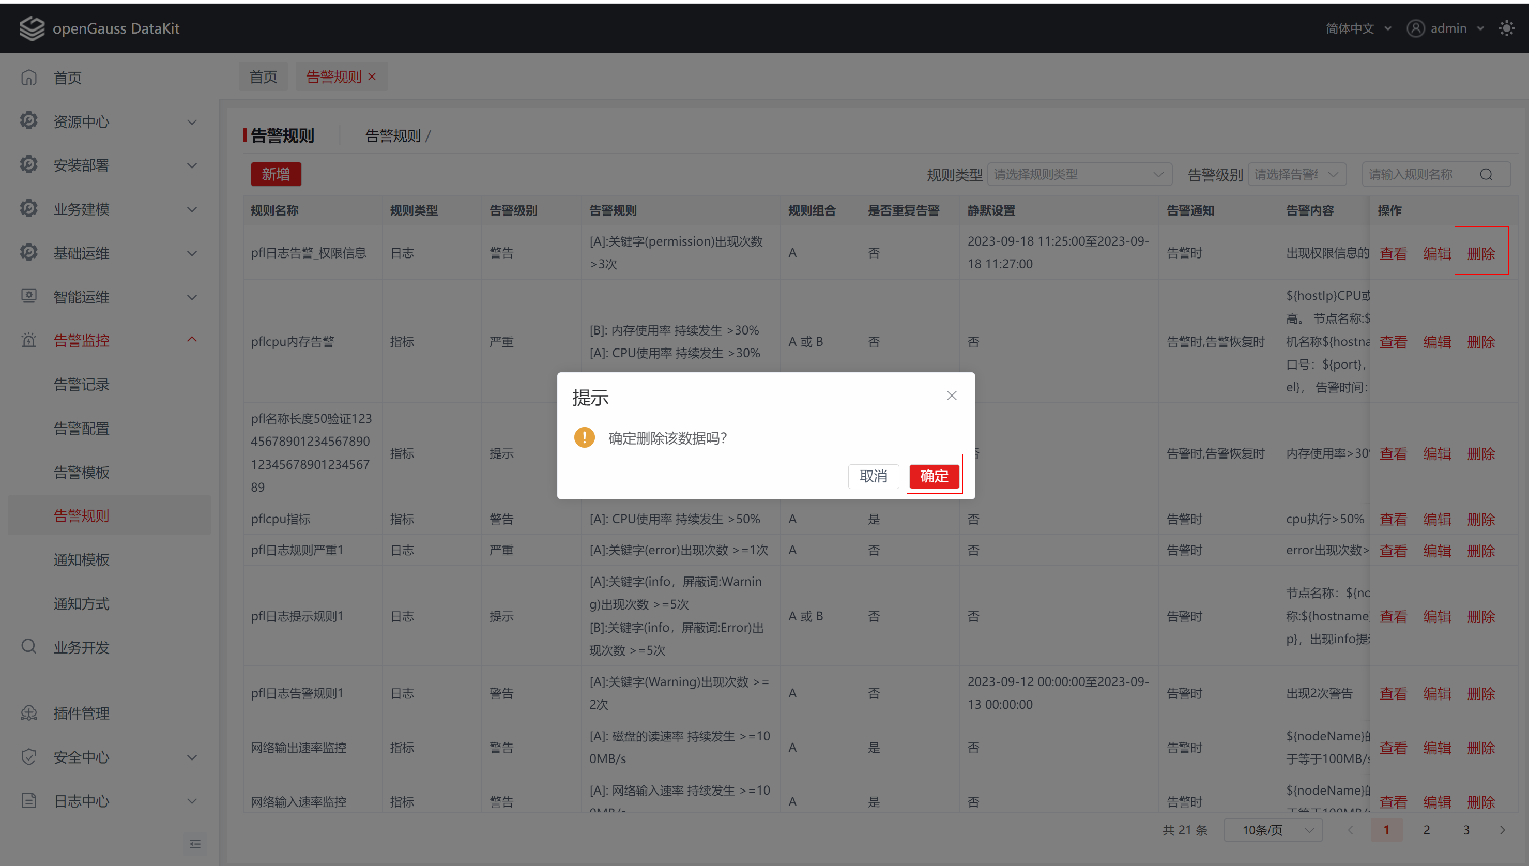Toggle the light/dark theme sun icon
This screenshot has width=1529, height=866.
point(1506,28)
